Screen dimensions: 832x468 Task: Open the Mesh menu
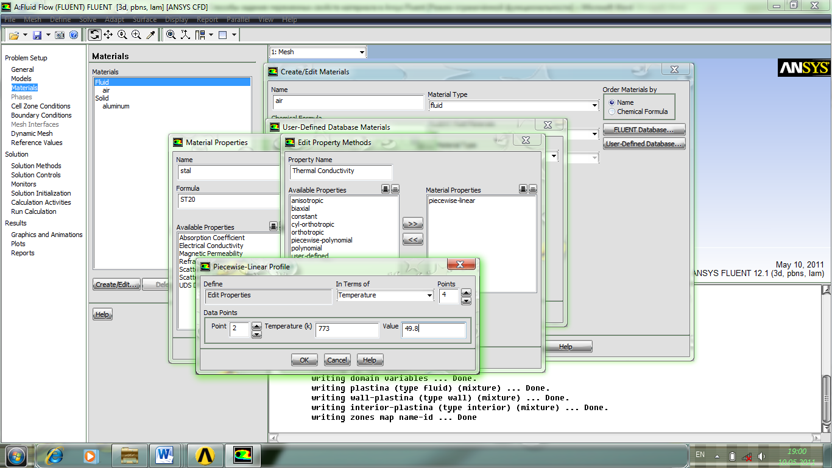click(x=32, y=19)
